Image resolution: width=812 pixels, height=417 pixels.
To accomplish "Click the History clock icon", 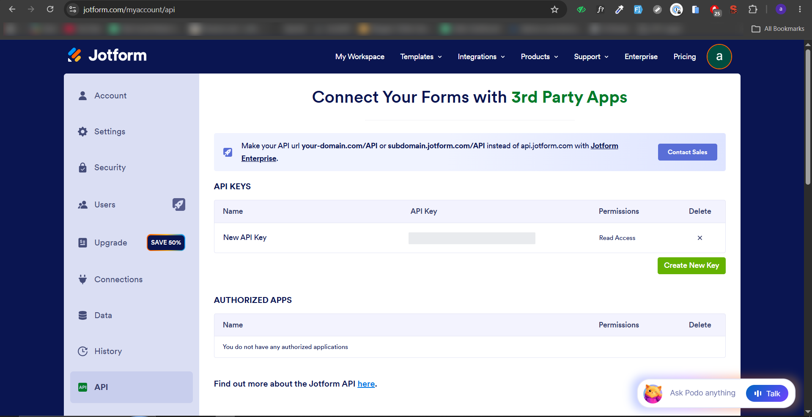I will click(83, 351).
